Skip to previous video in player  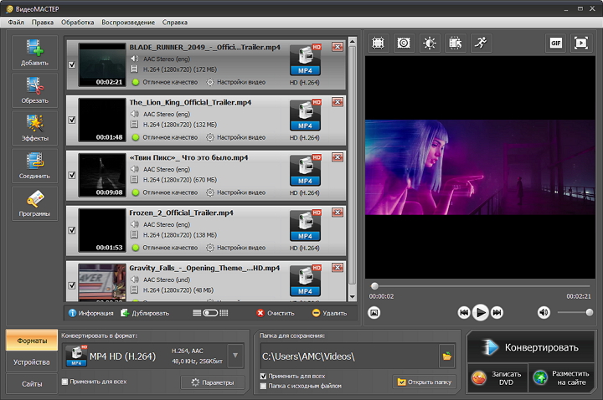point(464,312)
